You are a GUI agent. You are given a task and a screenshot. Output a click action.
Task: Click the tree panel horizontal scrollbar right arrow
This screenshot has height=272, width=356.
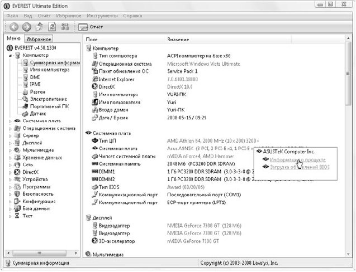(x=76, y=252)
